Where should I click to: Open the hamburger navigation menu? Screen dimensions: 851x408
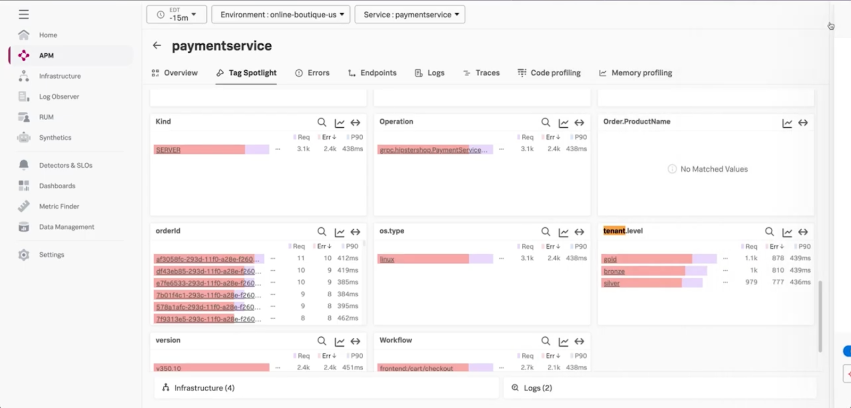coord(23,14)
